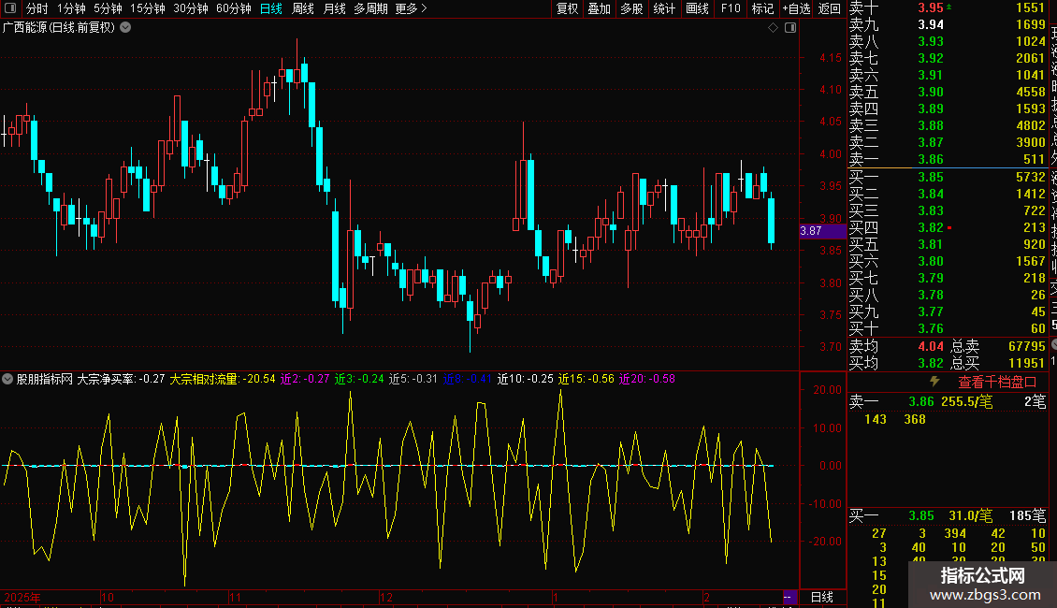The height and width of the screenshot is (608, 1057).
Task: Click the 标记 mark button
Action: click(x=762, y=8)
